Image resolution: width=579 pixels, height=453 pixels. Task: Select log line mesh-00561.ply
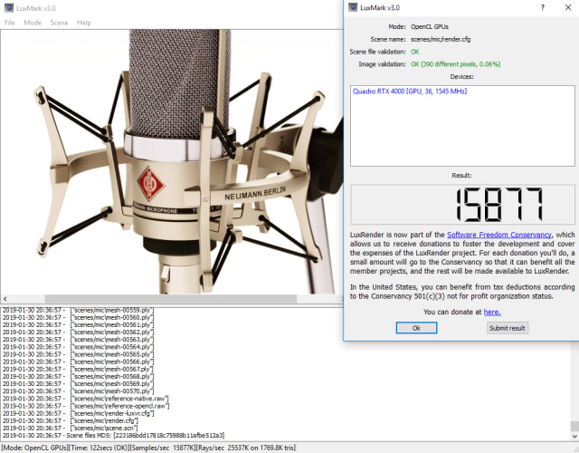(79, 325)
